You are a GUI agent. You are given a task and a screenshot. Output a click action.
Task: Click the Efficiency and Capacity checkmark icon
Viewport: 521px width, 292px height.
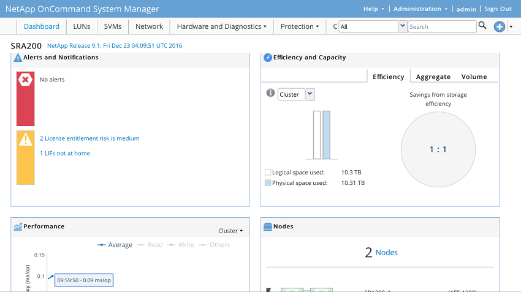[268, 58]
